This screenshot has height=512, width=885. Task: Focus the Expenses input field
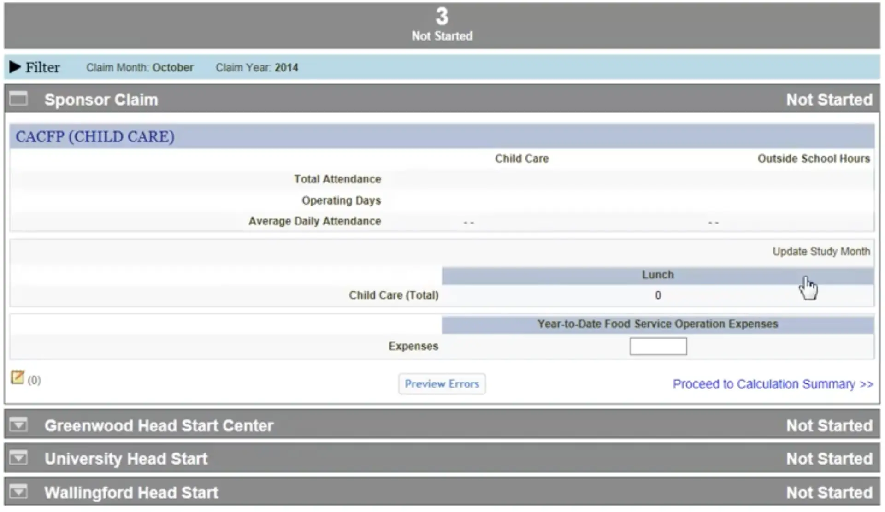pos(658,347)
